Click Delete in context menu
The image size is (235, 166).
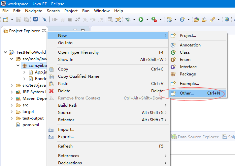(x=108, y=91)
